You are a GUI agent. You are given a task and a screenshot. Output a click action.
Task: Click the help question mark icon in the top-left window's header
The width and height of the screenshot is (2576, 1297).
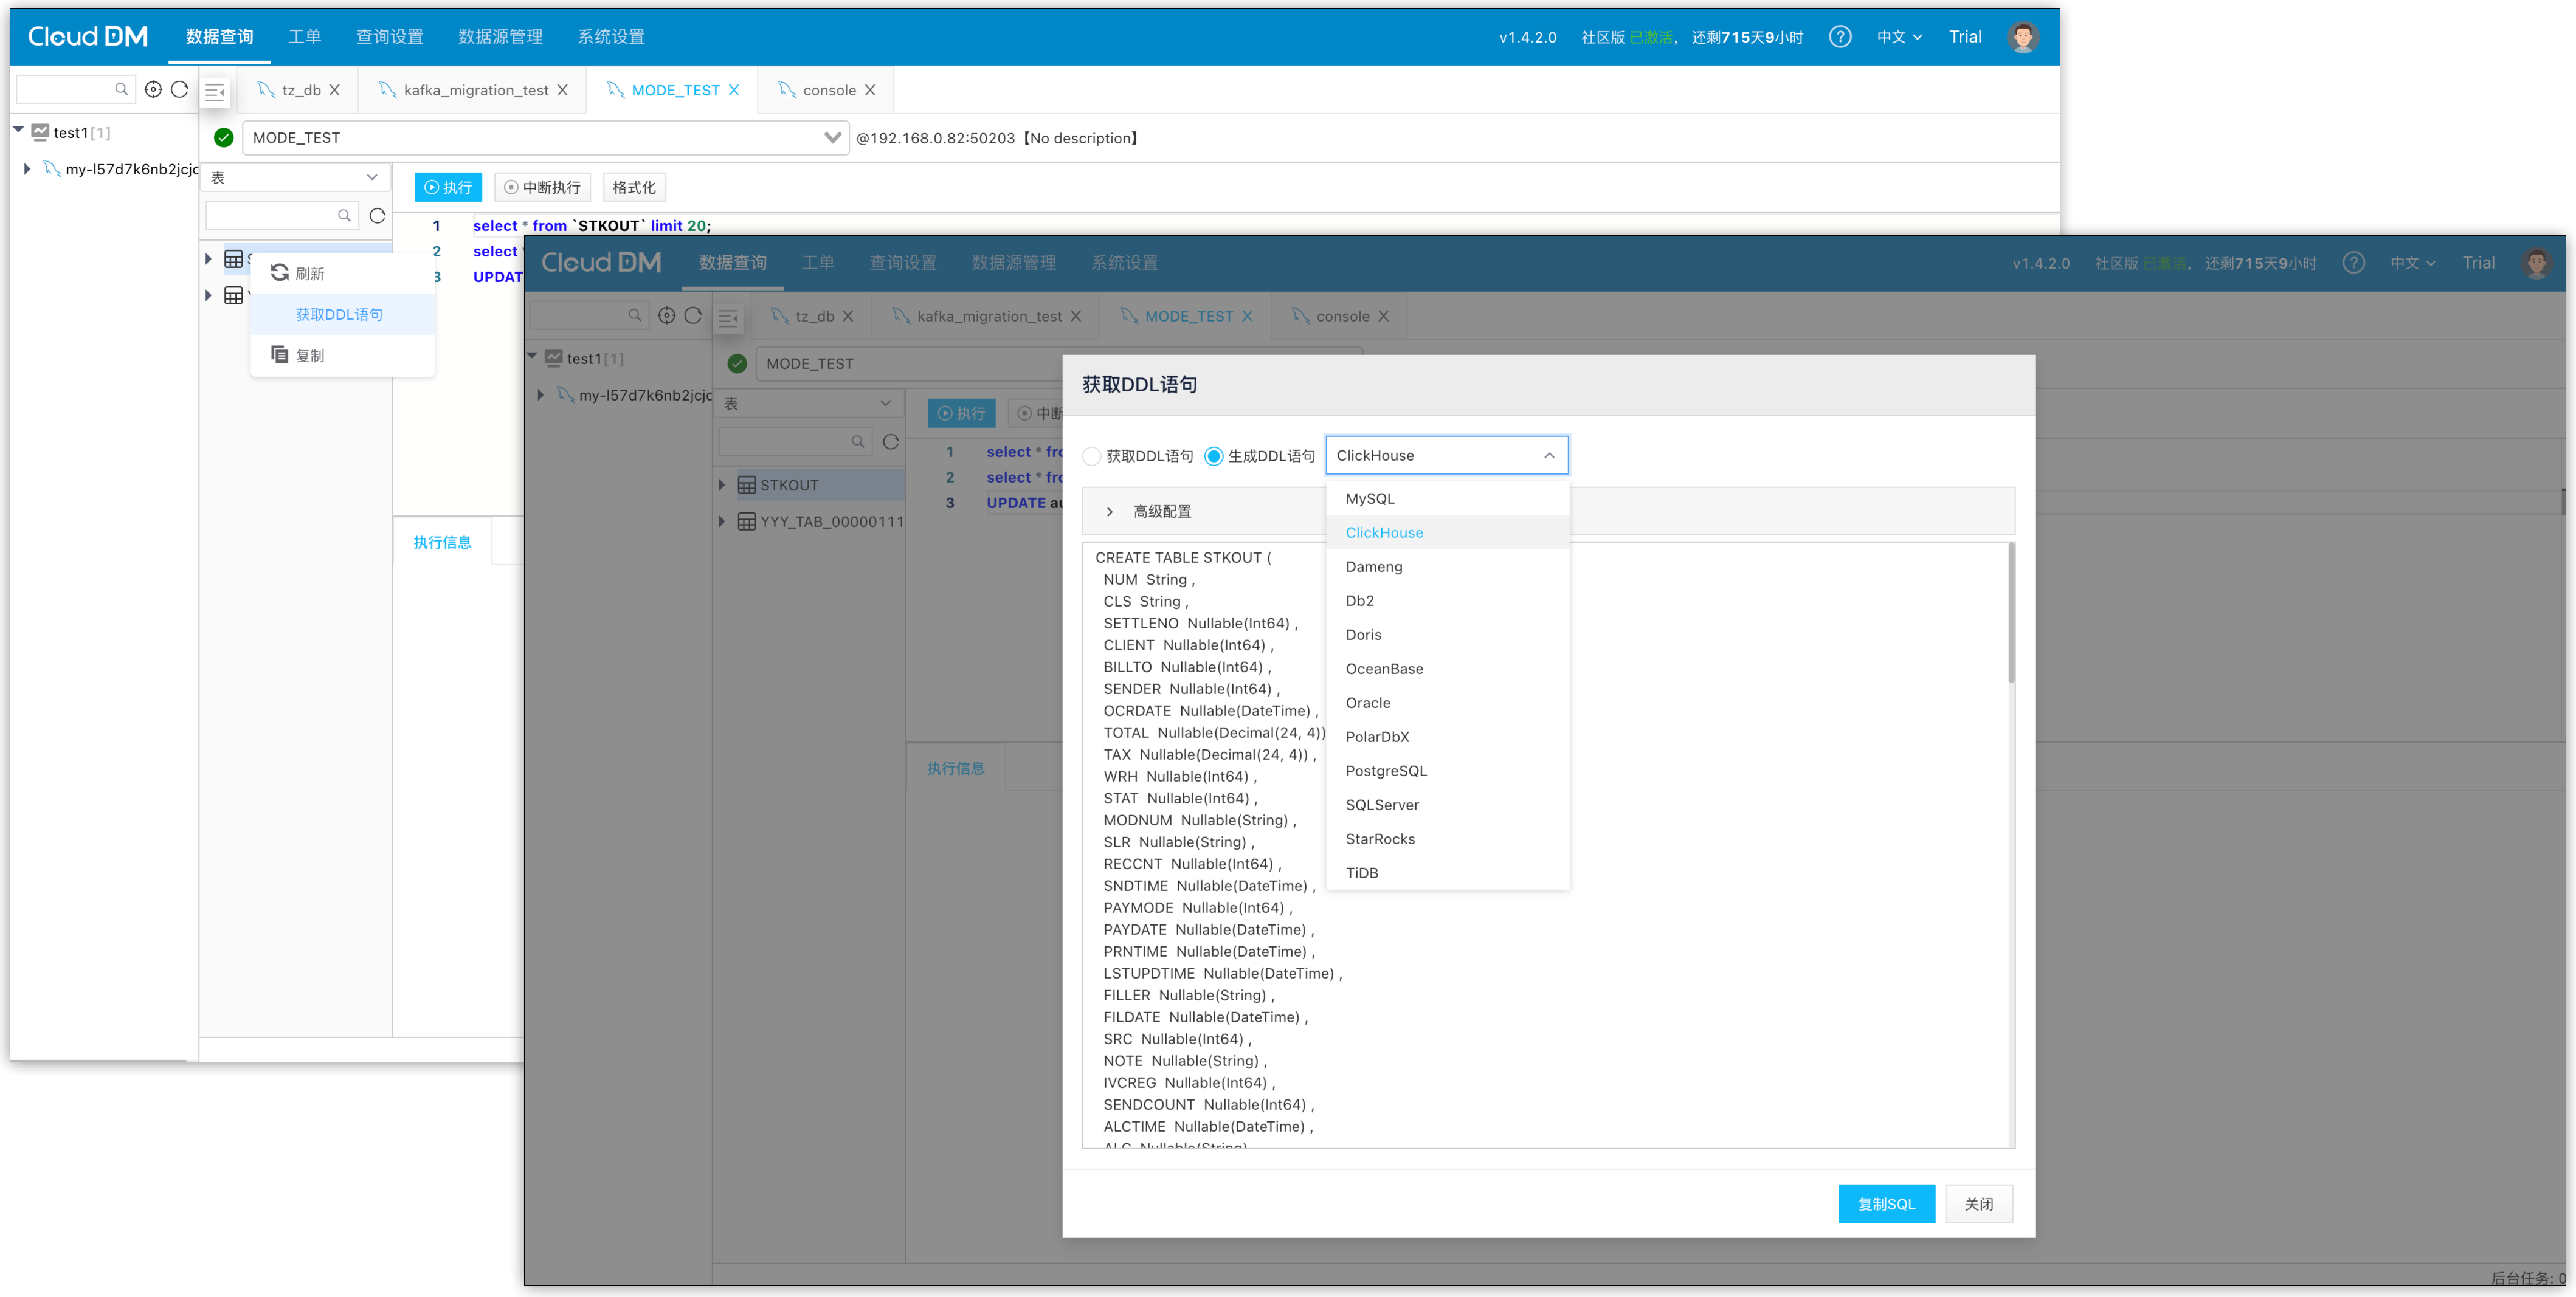pyautogui.click(x=1839, y=37)
